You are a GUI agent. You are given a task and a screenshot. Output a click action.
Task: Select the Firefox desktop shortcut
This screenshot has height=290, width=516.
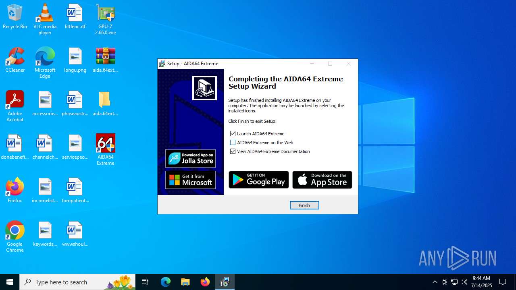pyautogui.click(x=15, y=191)
